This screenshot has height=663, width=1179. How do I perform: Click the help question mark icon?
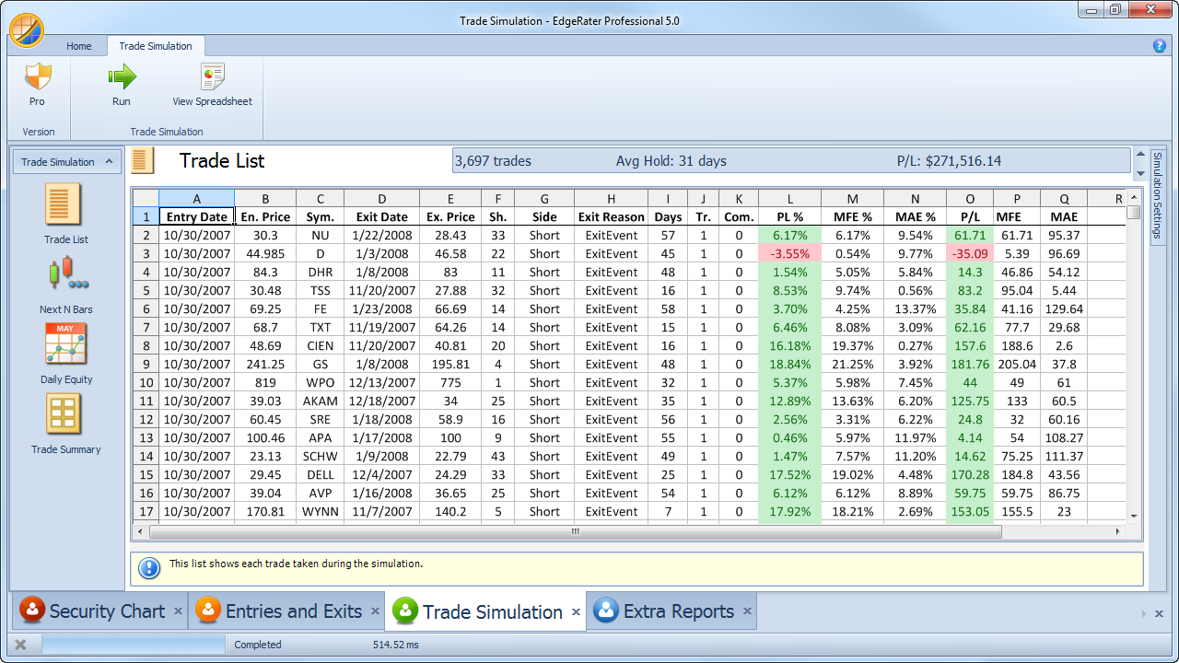tap(1160, 45)
